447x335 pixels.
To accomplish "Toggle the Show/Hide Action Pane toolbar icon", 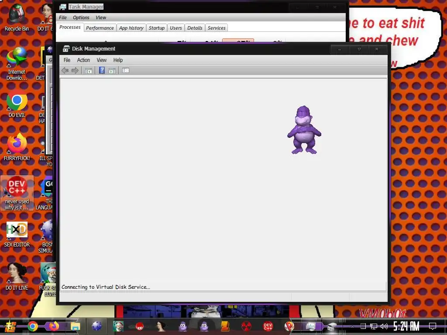I will click(x=112, y=70).
